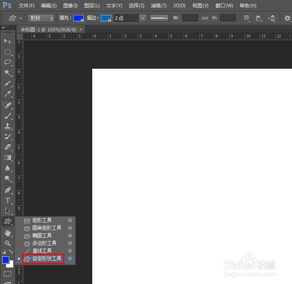Screen dimensions: 292x284
Task: Select the Move tool
Action: point(8,41)
